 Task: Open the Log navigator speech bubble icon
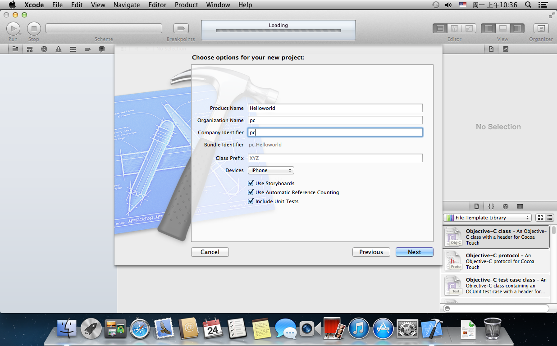102,49
